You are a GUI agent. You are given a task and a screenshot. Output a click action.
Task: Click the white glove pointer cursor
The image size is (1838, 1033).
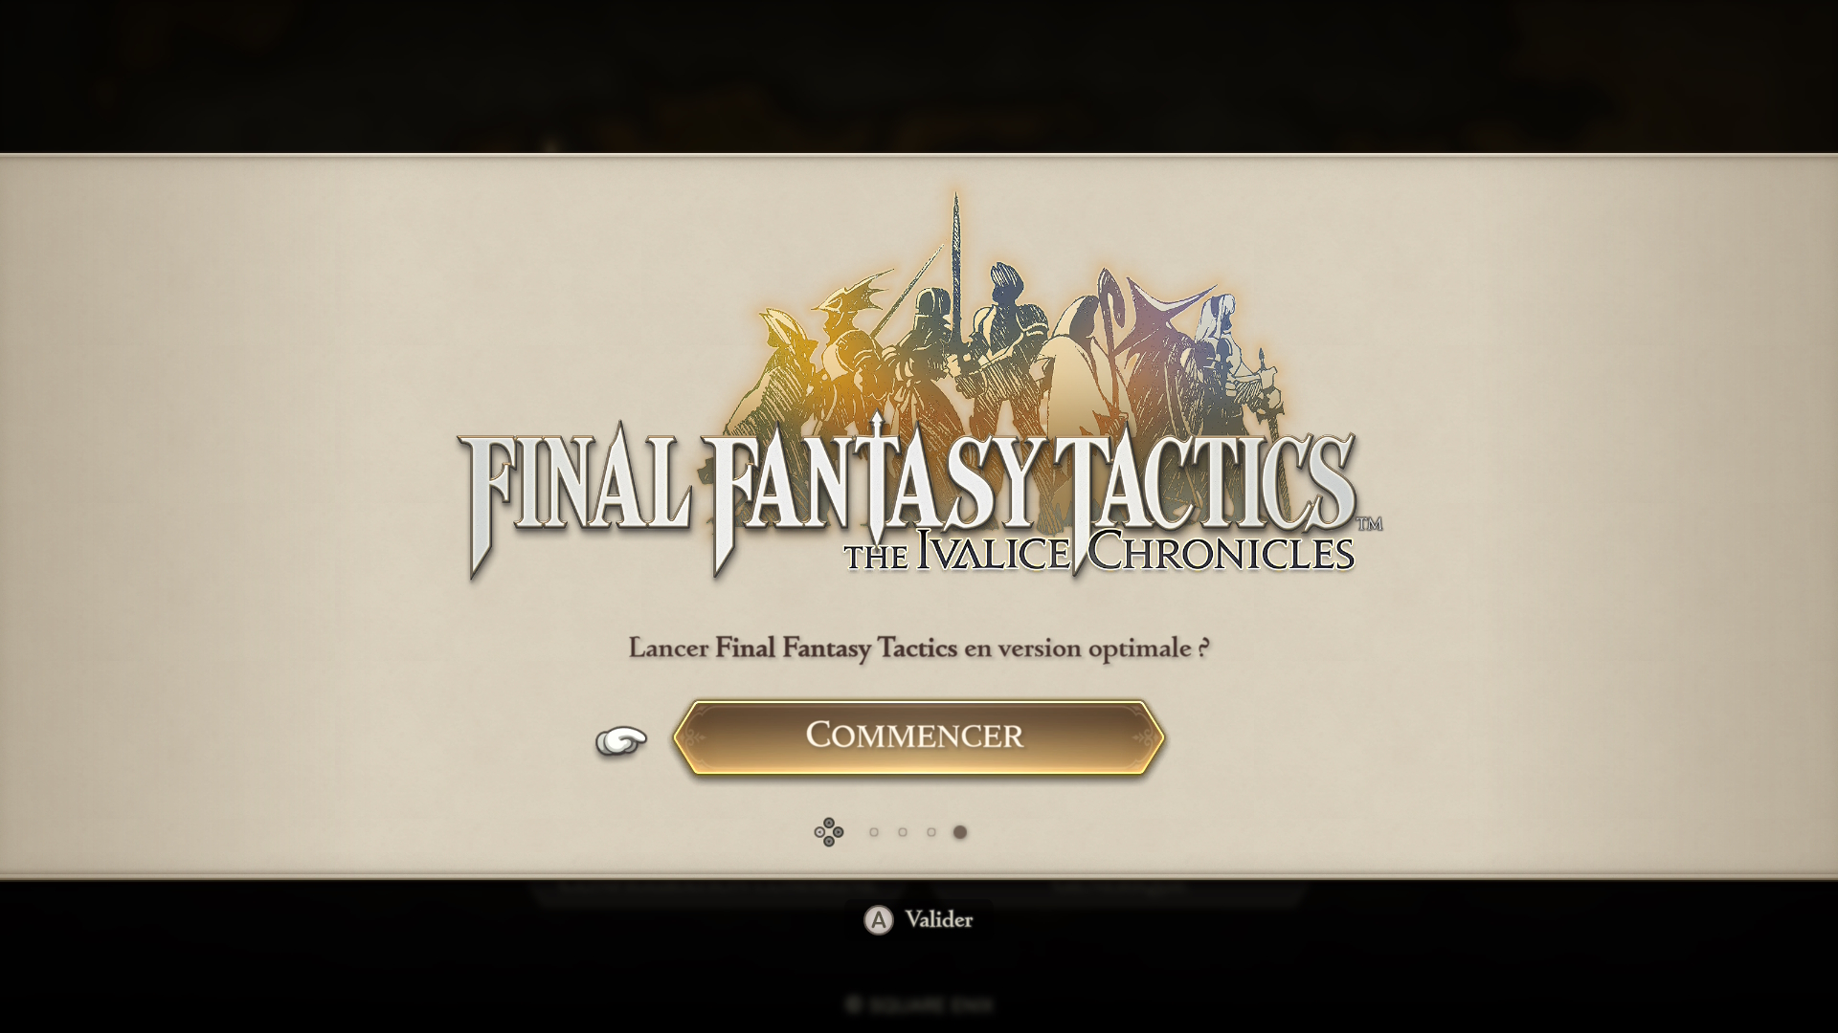[x=621, y=740]
